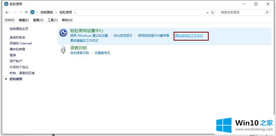This screenshot has height=136, width=276.
Task: Click the window title bar icon
Action: point(6,4)
